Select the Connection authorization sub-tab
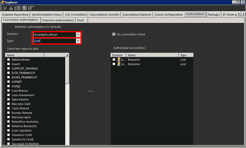The width and height of the screenshot is (246, 148). coord(21,20)
